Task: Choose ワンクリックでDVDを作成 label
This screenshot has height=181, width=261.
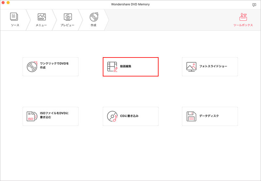Action: click(54, 65)
